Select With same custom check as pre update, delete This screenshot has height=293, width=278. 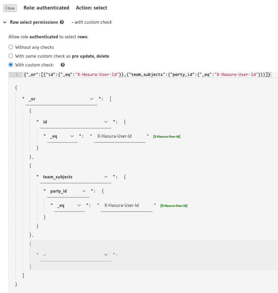click(11, 56)
